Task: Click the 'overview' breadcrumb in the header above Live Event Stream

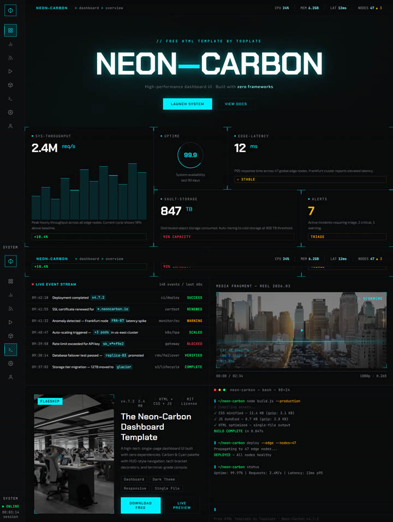Action: 115,259
